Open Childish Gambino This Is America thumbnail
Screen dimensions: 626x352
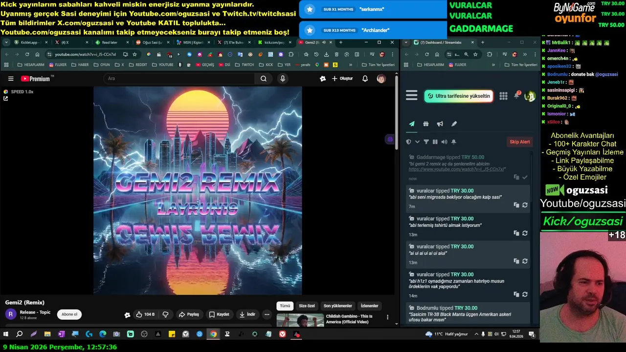(299, 320)
